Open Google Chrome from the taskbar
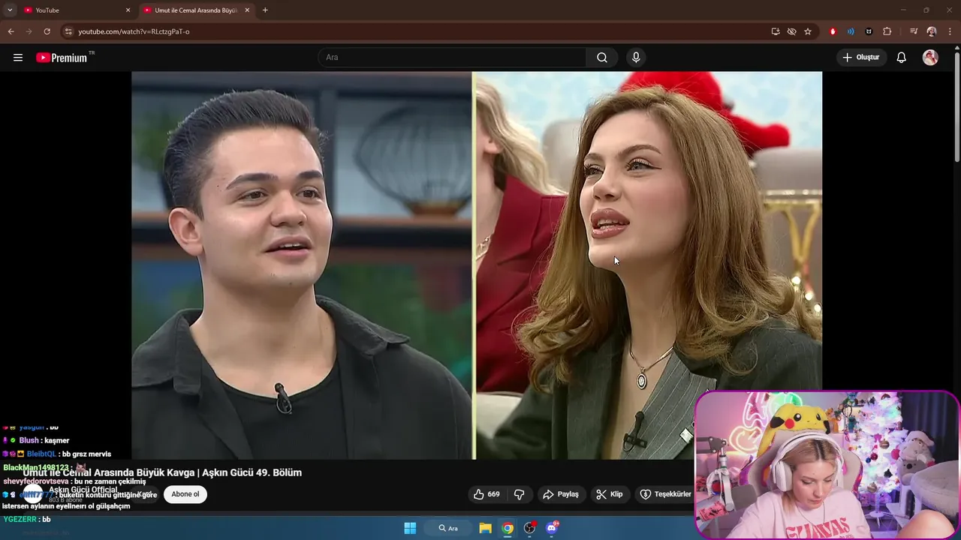This screenshot has height=540, width=961. 508,528
